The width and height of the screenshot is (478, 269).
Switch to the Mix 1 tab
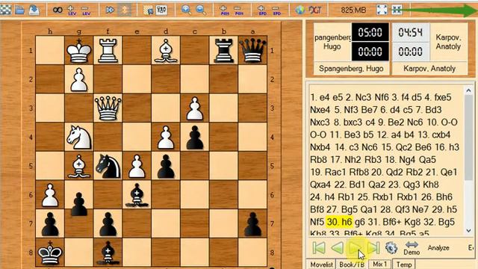point(379,264)
